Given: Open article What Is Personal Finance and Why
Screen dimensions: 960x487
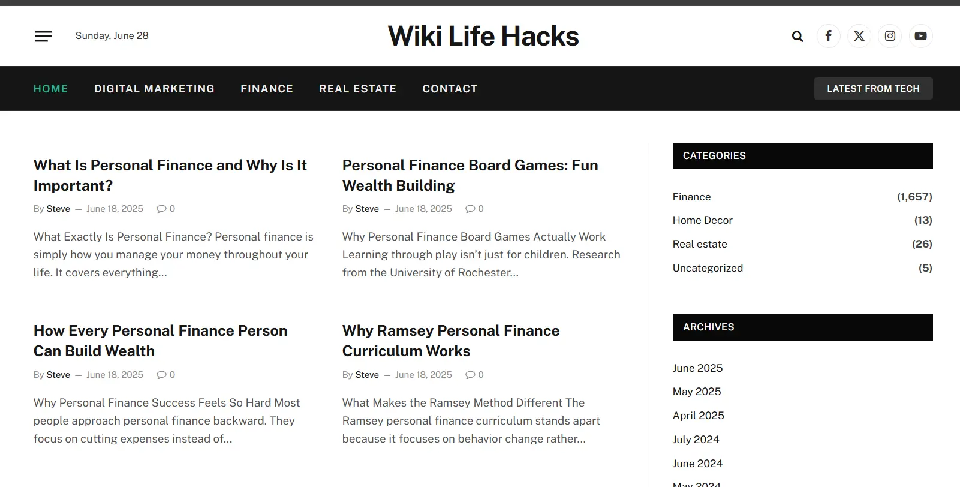Looking at the screenshot, I should tap(170, 175).
